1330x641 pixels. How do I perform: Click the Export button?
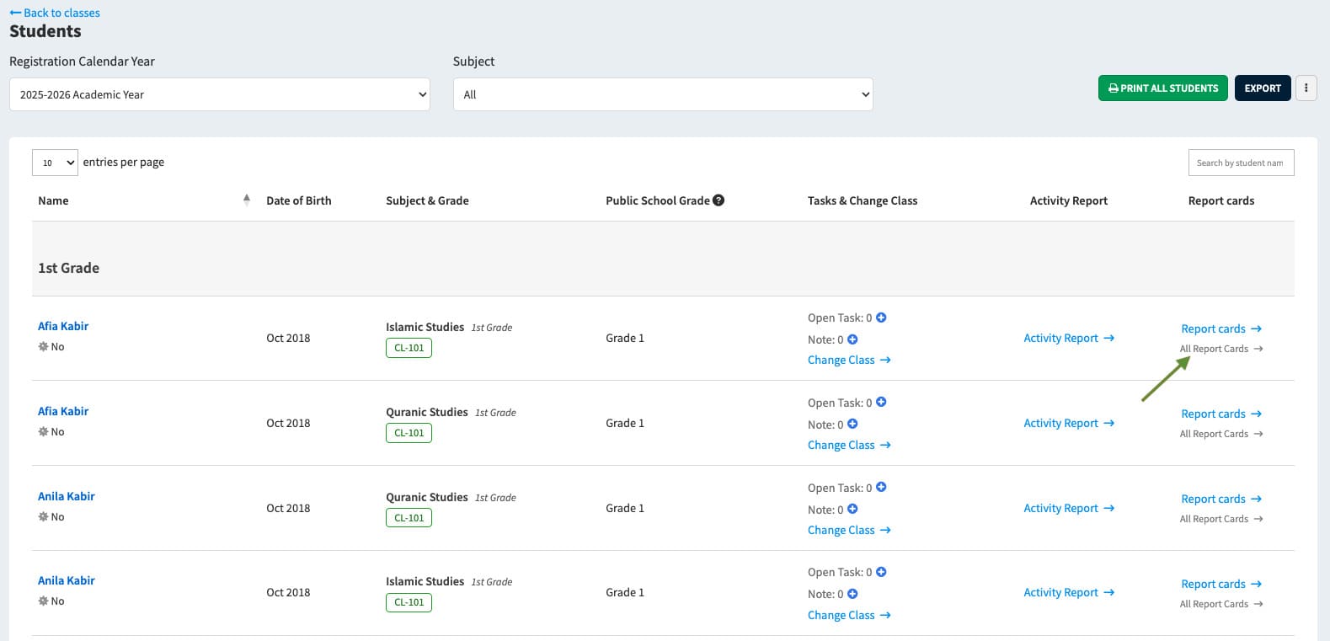point(1263,88)
